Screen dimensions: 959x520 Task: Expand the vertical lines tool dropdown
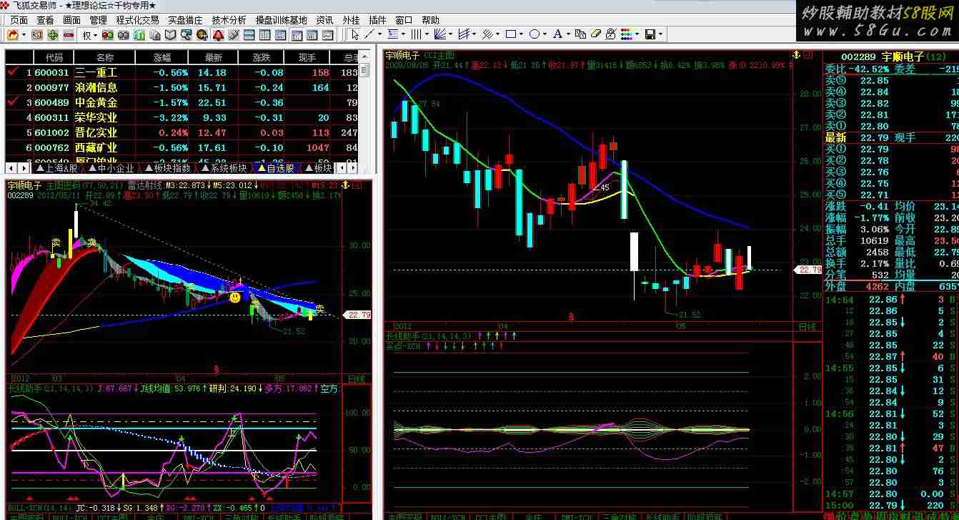(427, 34)
